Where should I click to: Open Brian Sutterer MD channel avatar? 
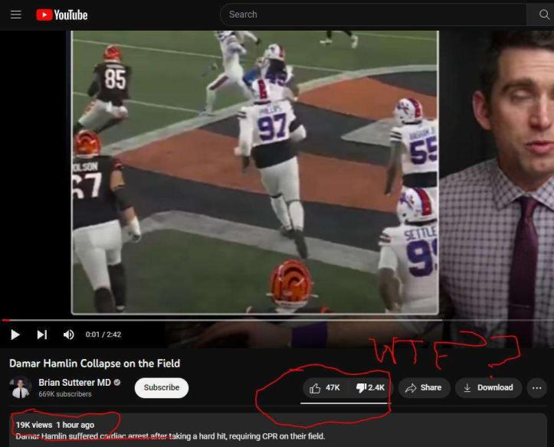(x=21, y=388)
